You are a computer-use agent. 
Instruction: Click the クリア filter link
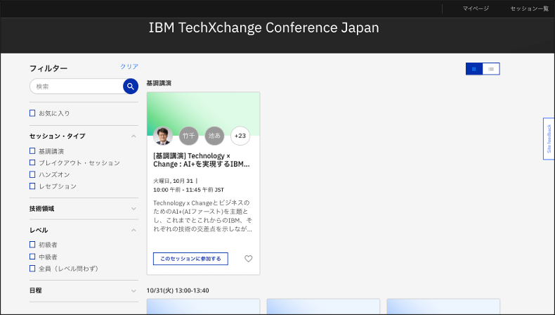point(129,66)
